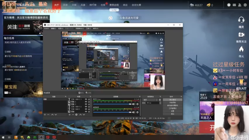
Task: Open the game help question mark icon
Action: click(x=229, y=5)
